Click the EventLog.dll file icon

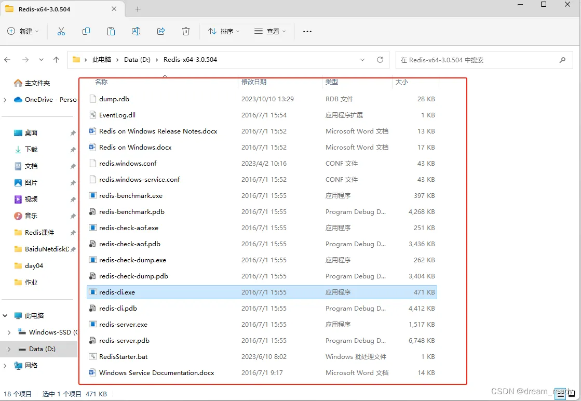(x=93, y=115)
